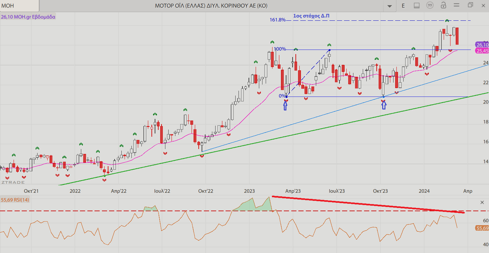Toggle the unlocked padlock icon
Image resolution: width=489 pixels, height=253 pixels.
click(x=443, y=5)
